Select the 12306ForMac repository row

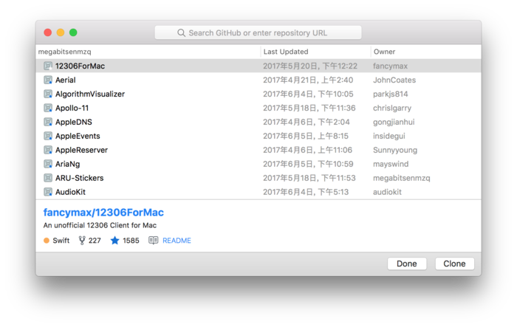tap(258, 66)
